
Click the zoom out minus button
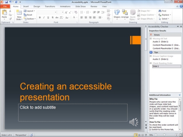[x=156, y=135]
